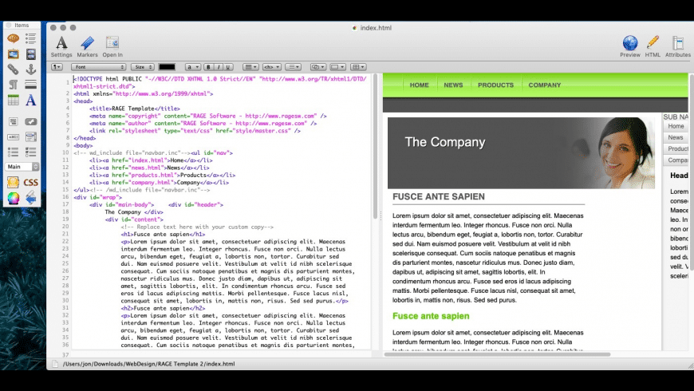
Task: Insert an image using the picture icon
Action: (14, 54)
